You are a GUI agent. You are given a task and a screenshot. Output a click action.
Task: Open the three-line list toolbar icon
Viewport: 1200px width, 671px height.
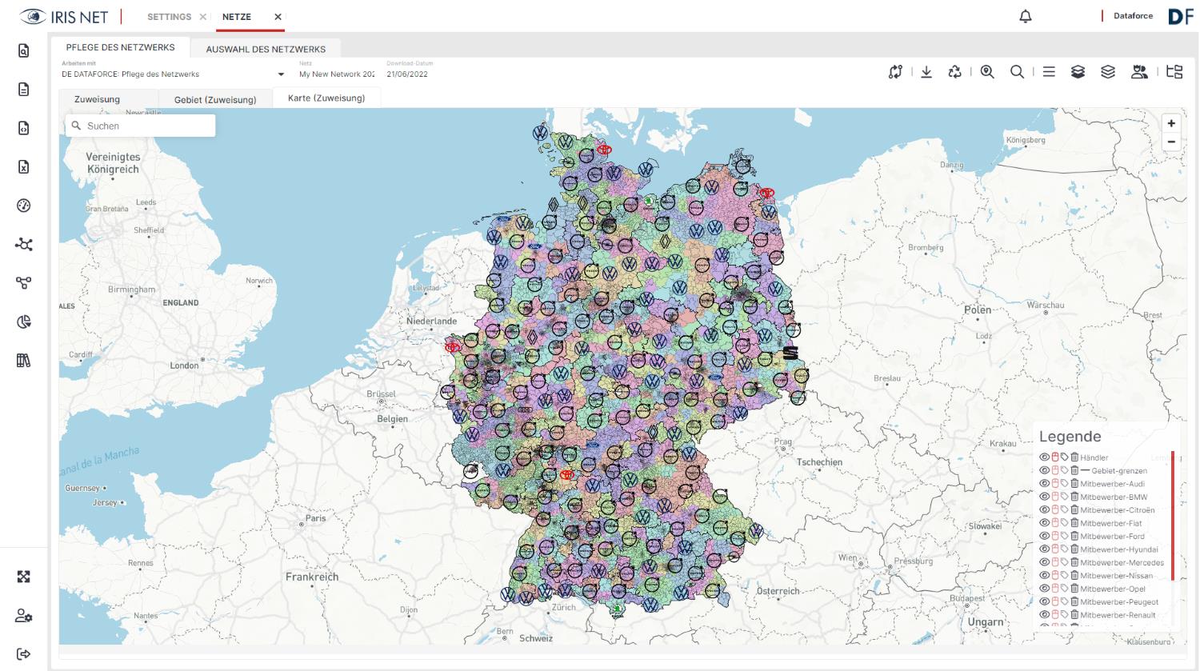click(1049, 72)
